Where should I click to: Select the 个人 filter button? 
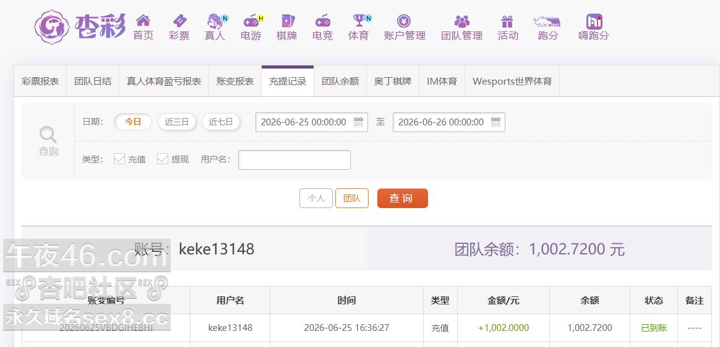click(x=316, y=198)
